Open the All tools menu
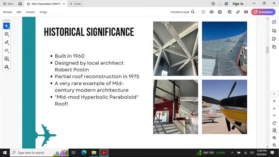The height and width of the screenshot is (157, 279). tap(7, 12)
